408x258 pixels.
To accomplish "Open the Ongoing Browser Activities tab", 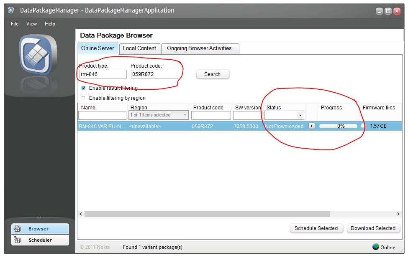I will (x=200, y=48).
